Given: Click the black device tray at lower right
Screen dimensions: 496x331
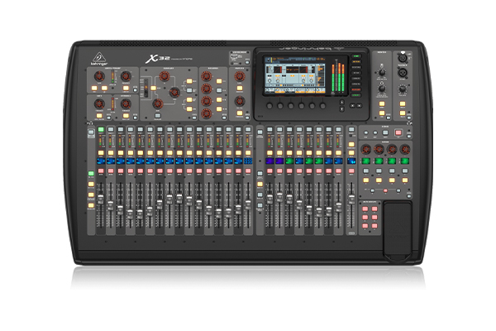Looking at the screenshot, I should 398,230.
